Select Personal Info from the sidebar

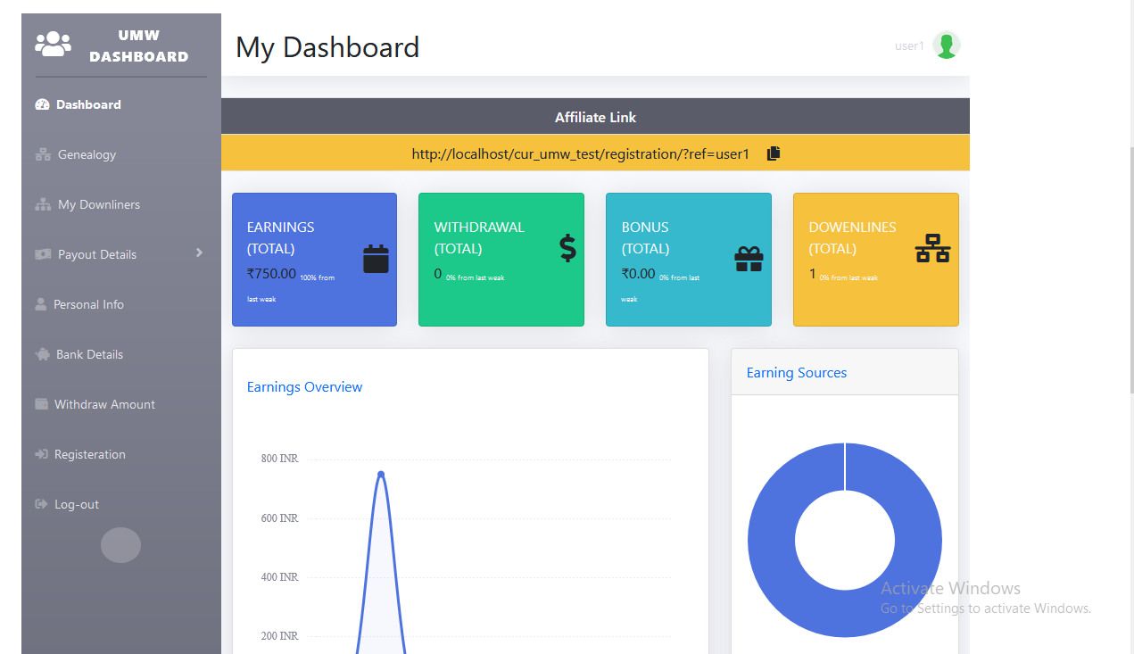pos(41,304)
